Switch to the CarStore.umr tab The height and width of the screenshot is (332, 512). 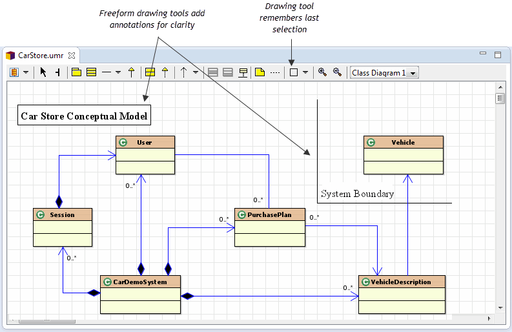pyautogui.click(x=41, y=55)
